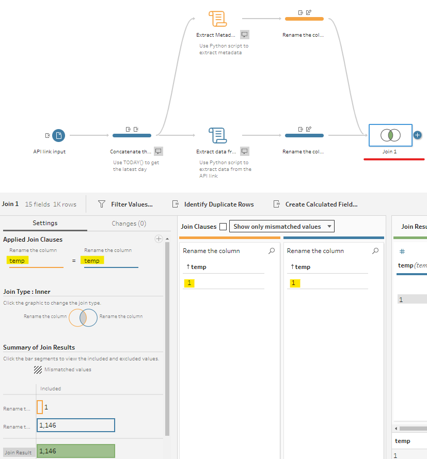Click the Venn diagram to change join type
Image resolution: width=427 pixels, height=459 pixels.
[x=83, y=318]
